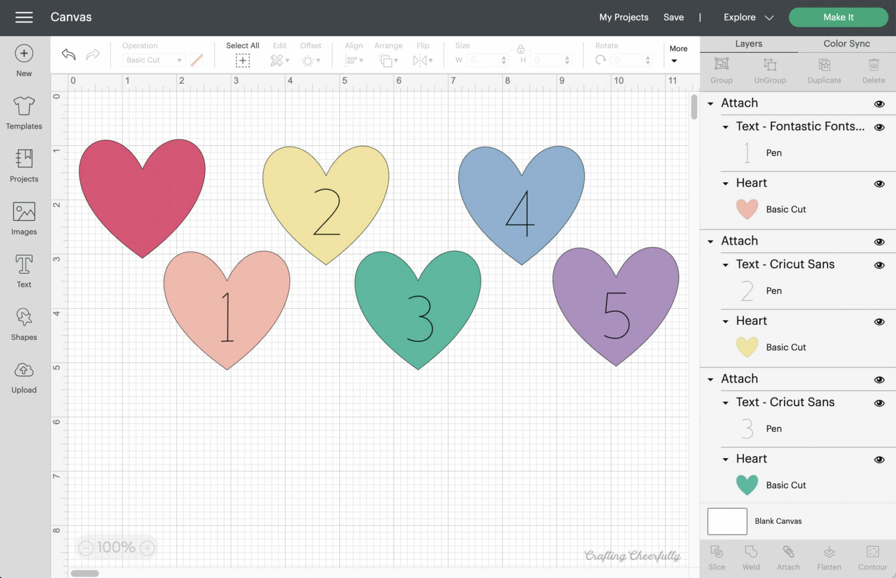Toggle visibility of the Text - Cricut Sans layer
The width and height of the screenshot is (896, 578).
[878, 265]
